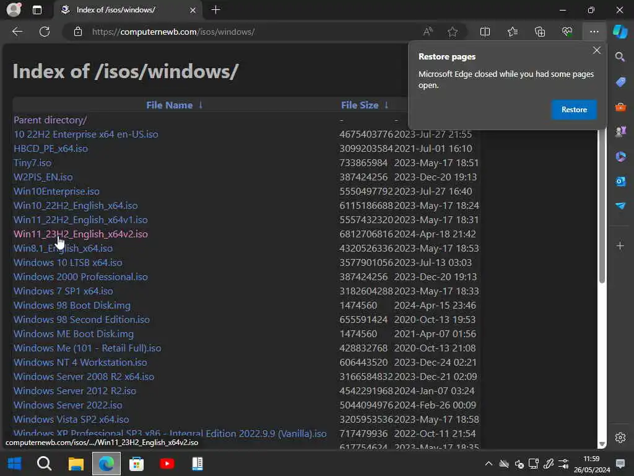Open the Parent directory link
Viewport: 634px width, 476px height.
(x=50, y=120)
